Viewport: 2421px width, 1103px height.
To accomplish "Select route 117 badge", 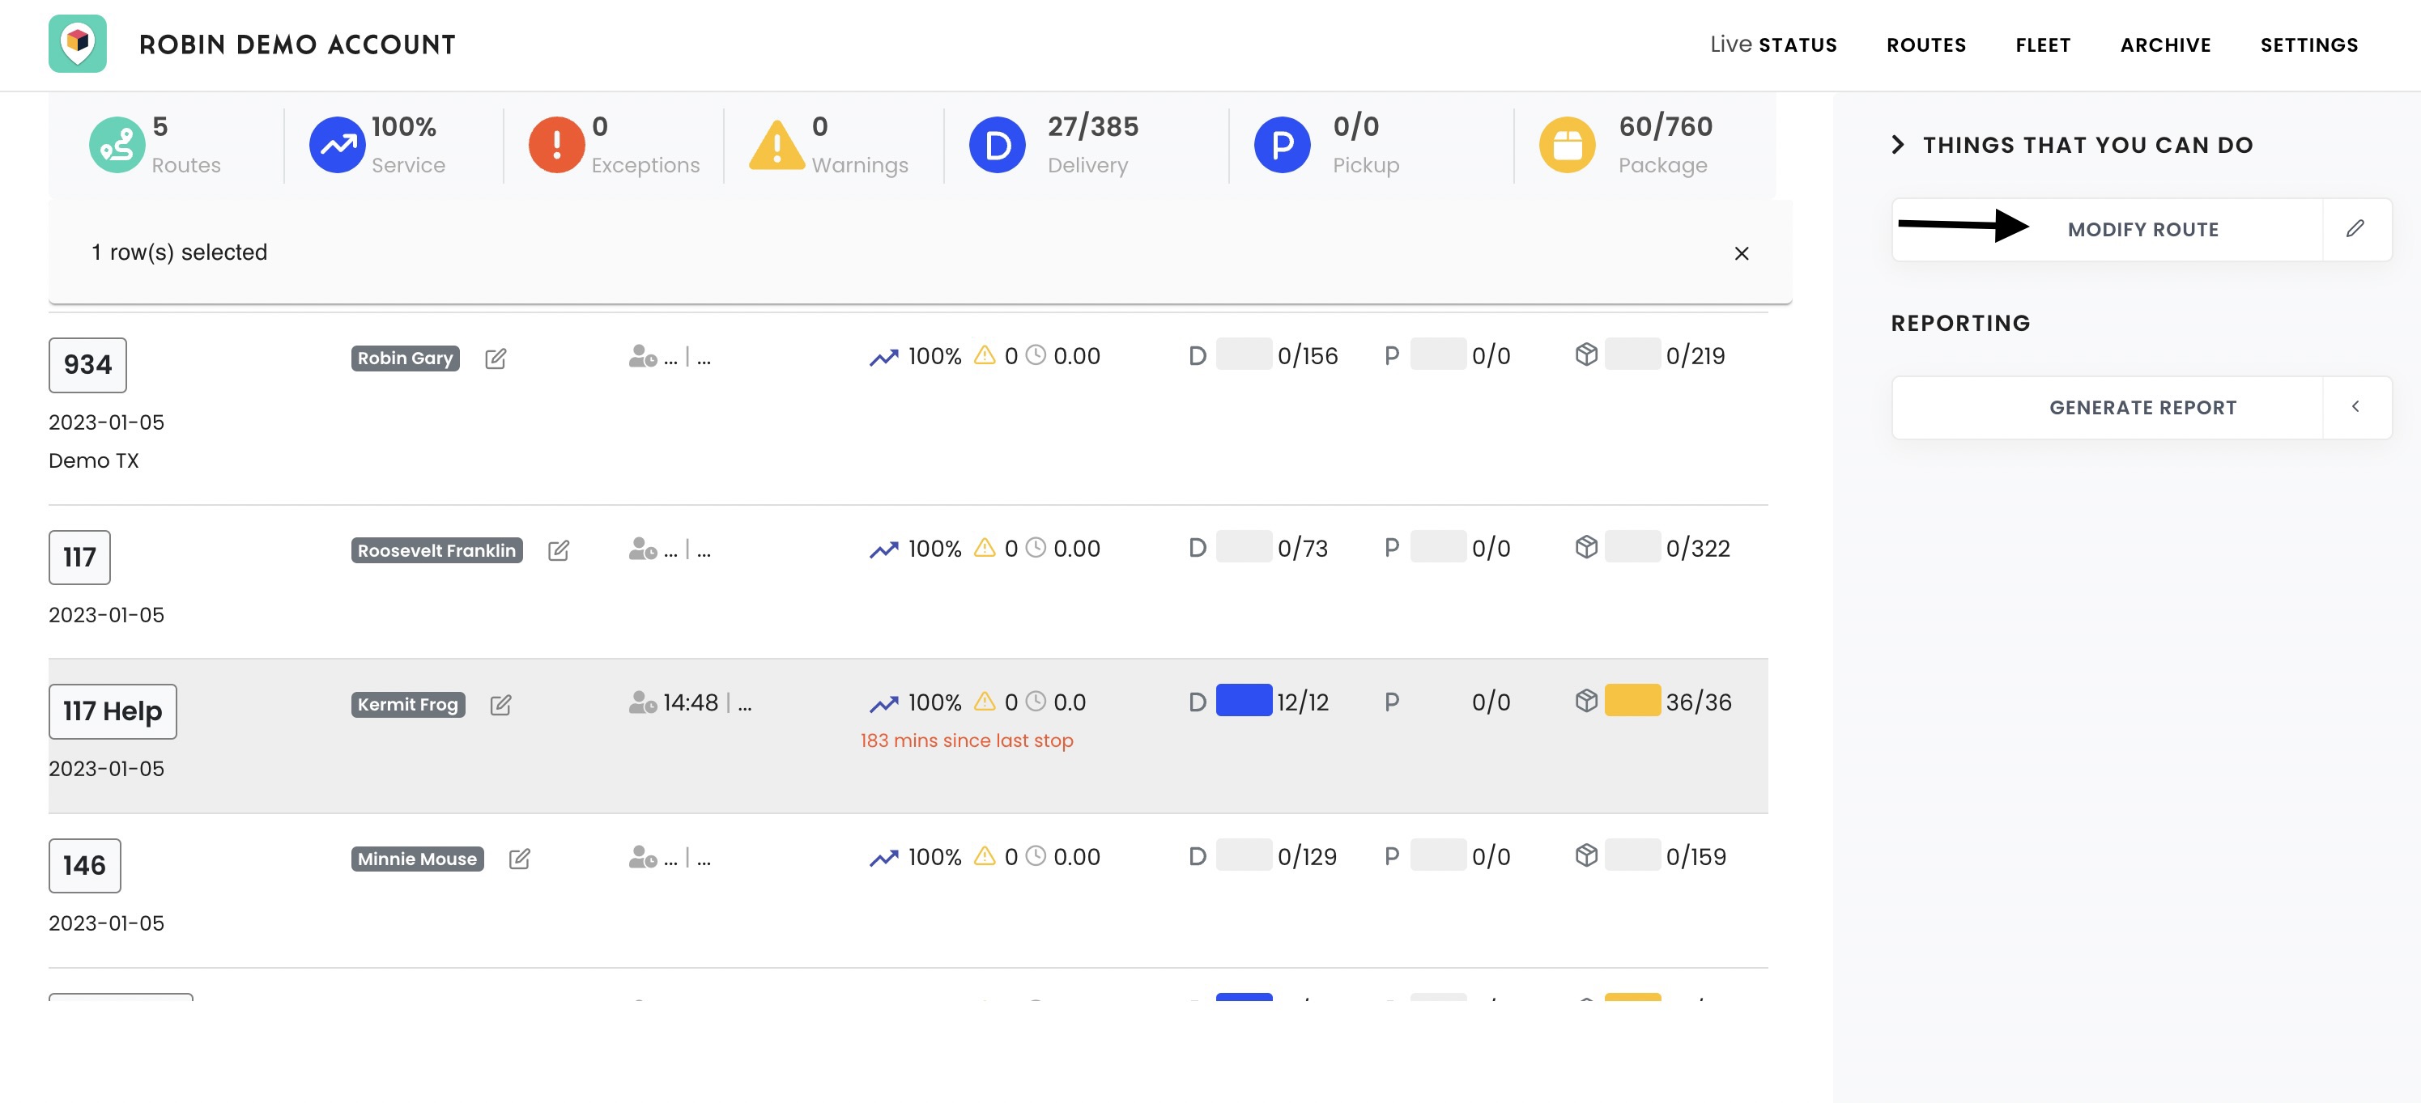I will click(80, 557).
